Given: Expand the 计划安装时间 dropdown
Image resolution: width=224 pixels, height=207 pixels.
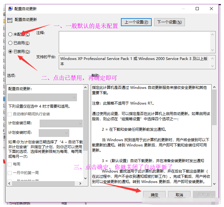Looking at the screenshot, I should pos(54,133).
